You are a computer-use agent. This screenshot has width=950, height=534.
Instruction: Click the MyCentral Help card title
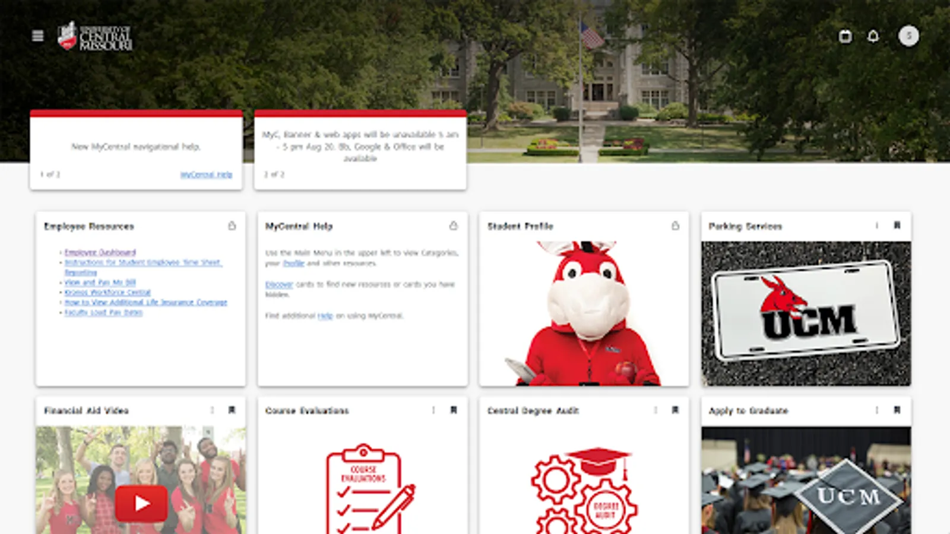[x=299, y=226]
